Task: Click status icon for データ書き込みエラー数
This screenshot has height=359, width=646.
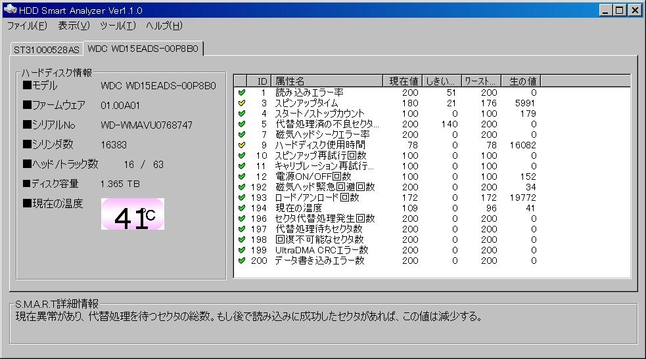Action: [x=242, y=261]
